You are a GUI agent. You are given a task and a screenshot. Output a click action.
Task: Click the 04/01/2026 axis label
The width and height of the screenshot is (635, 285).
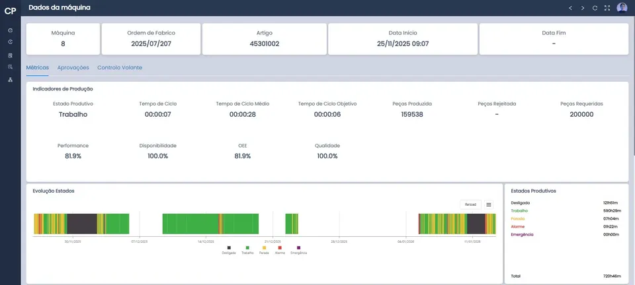tap(405, 241)
